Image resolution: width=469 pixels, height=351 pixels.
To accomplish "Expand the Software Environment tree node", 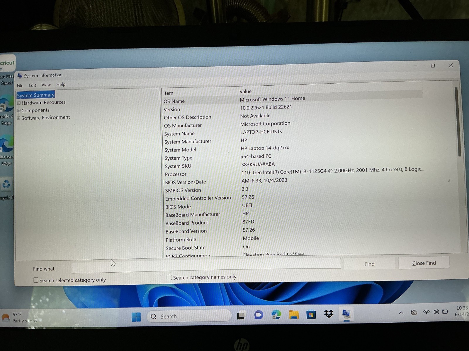I will pyautogui.click(x=19, y=118).
